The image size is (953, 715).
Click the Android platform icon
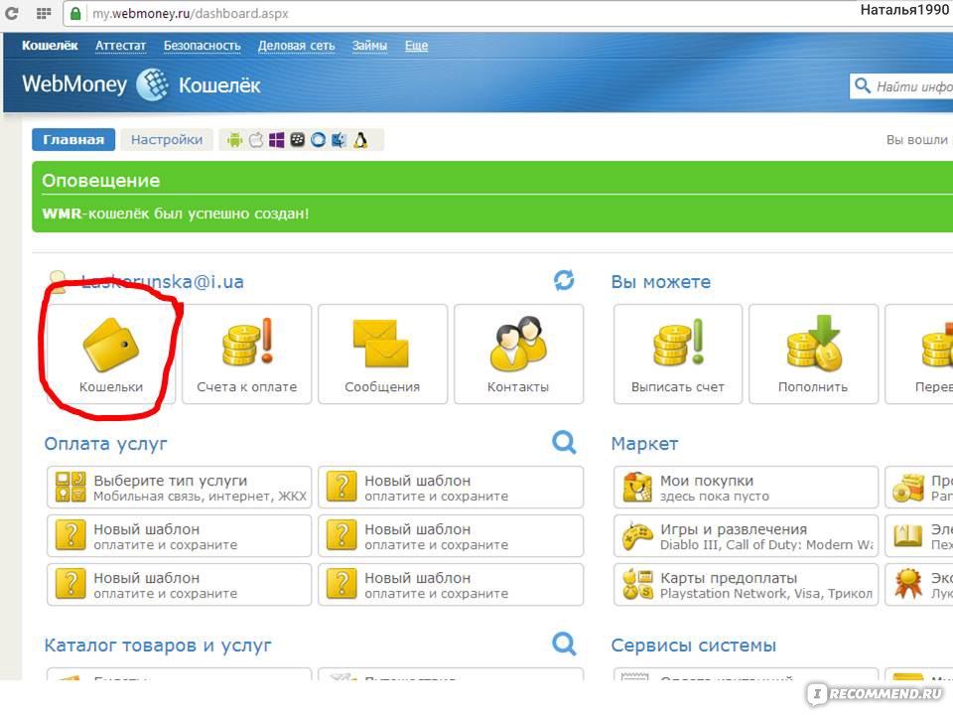pyautogui.click(x=234, y=140)
